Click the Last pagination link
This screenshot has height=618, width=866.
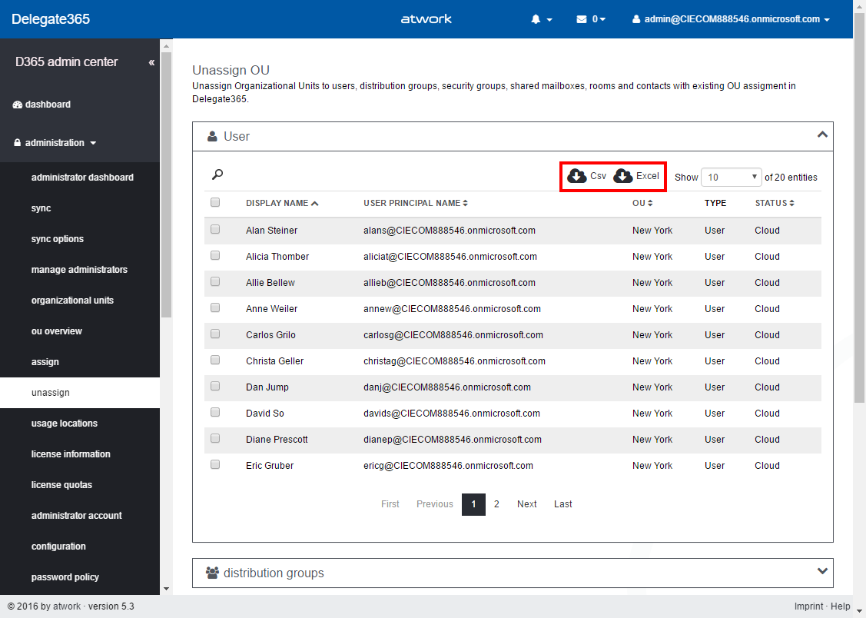[562, 504]
